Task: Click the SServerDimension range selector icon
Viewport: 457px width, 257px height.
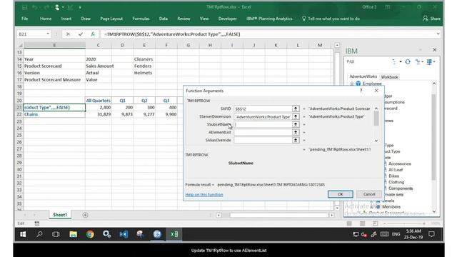Action: coord(296,116)
